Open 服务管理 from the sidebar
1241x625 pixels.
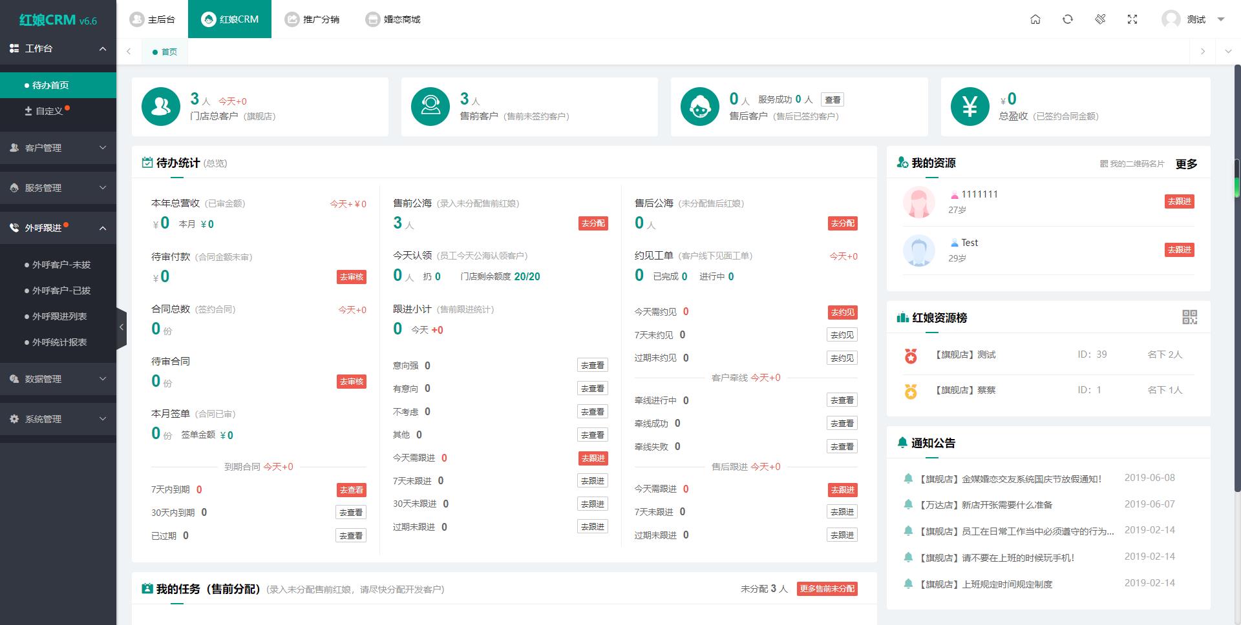(14, 187)
